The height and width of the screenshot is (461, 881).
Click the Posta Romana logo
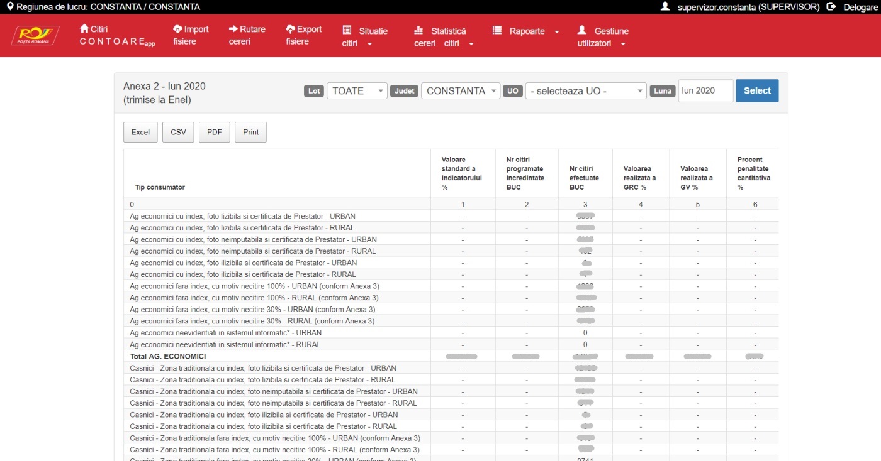click(35, 36)
